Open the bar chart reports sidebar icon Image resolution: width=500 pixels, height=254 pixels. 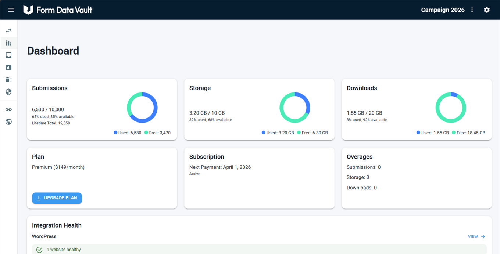click(8, 68)
